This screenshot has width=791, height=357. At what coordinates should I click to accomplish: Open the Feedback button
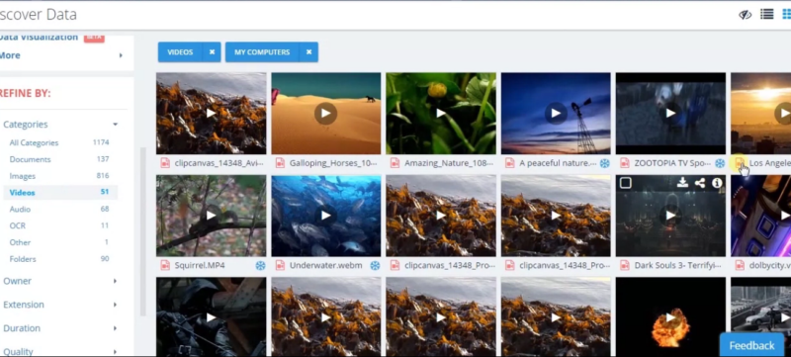tap(751, 345)
